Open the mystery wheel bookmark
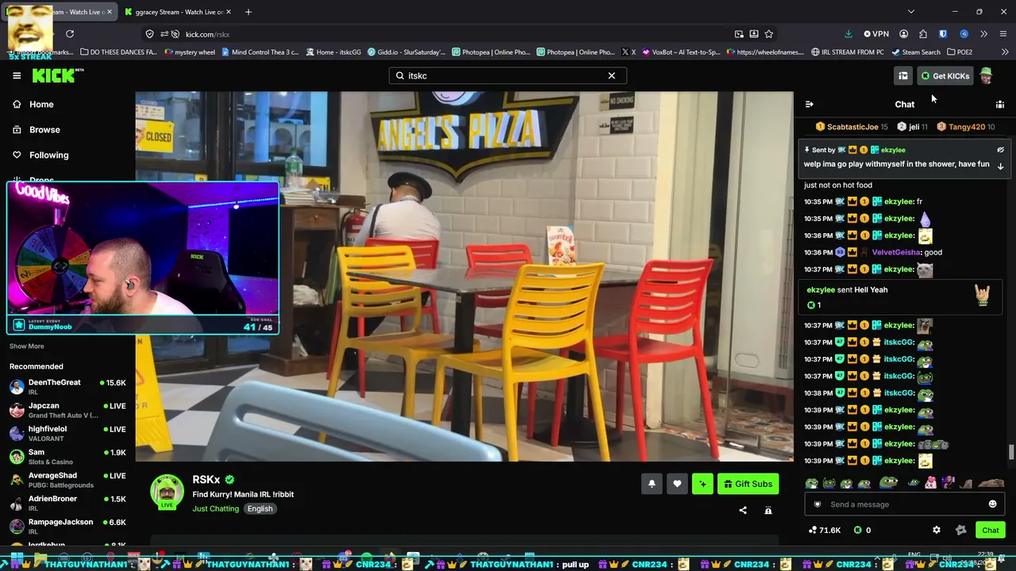This screenshot has width=1016, height=571. coord(190,52)
